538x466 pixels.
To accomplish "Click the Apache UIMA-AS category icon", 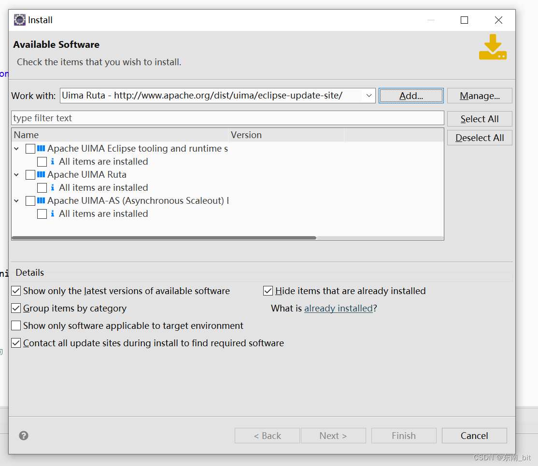I will (x=41, y=200).
